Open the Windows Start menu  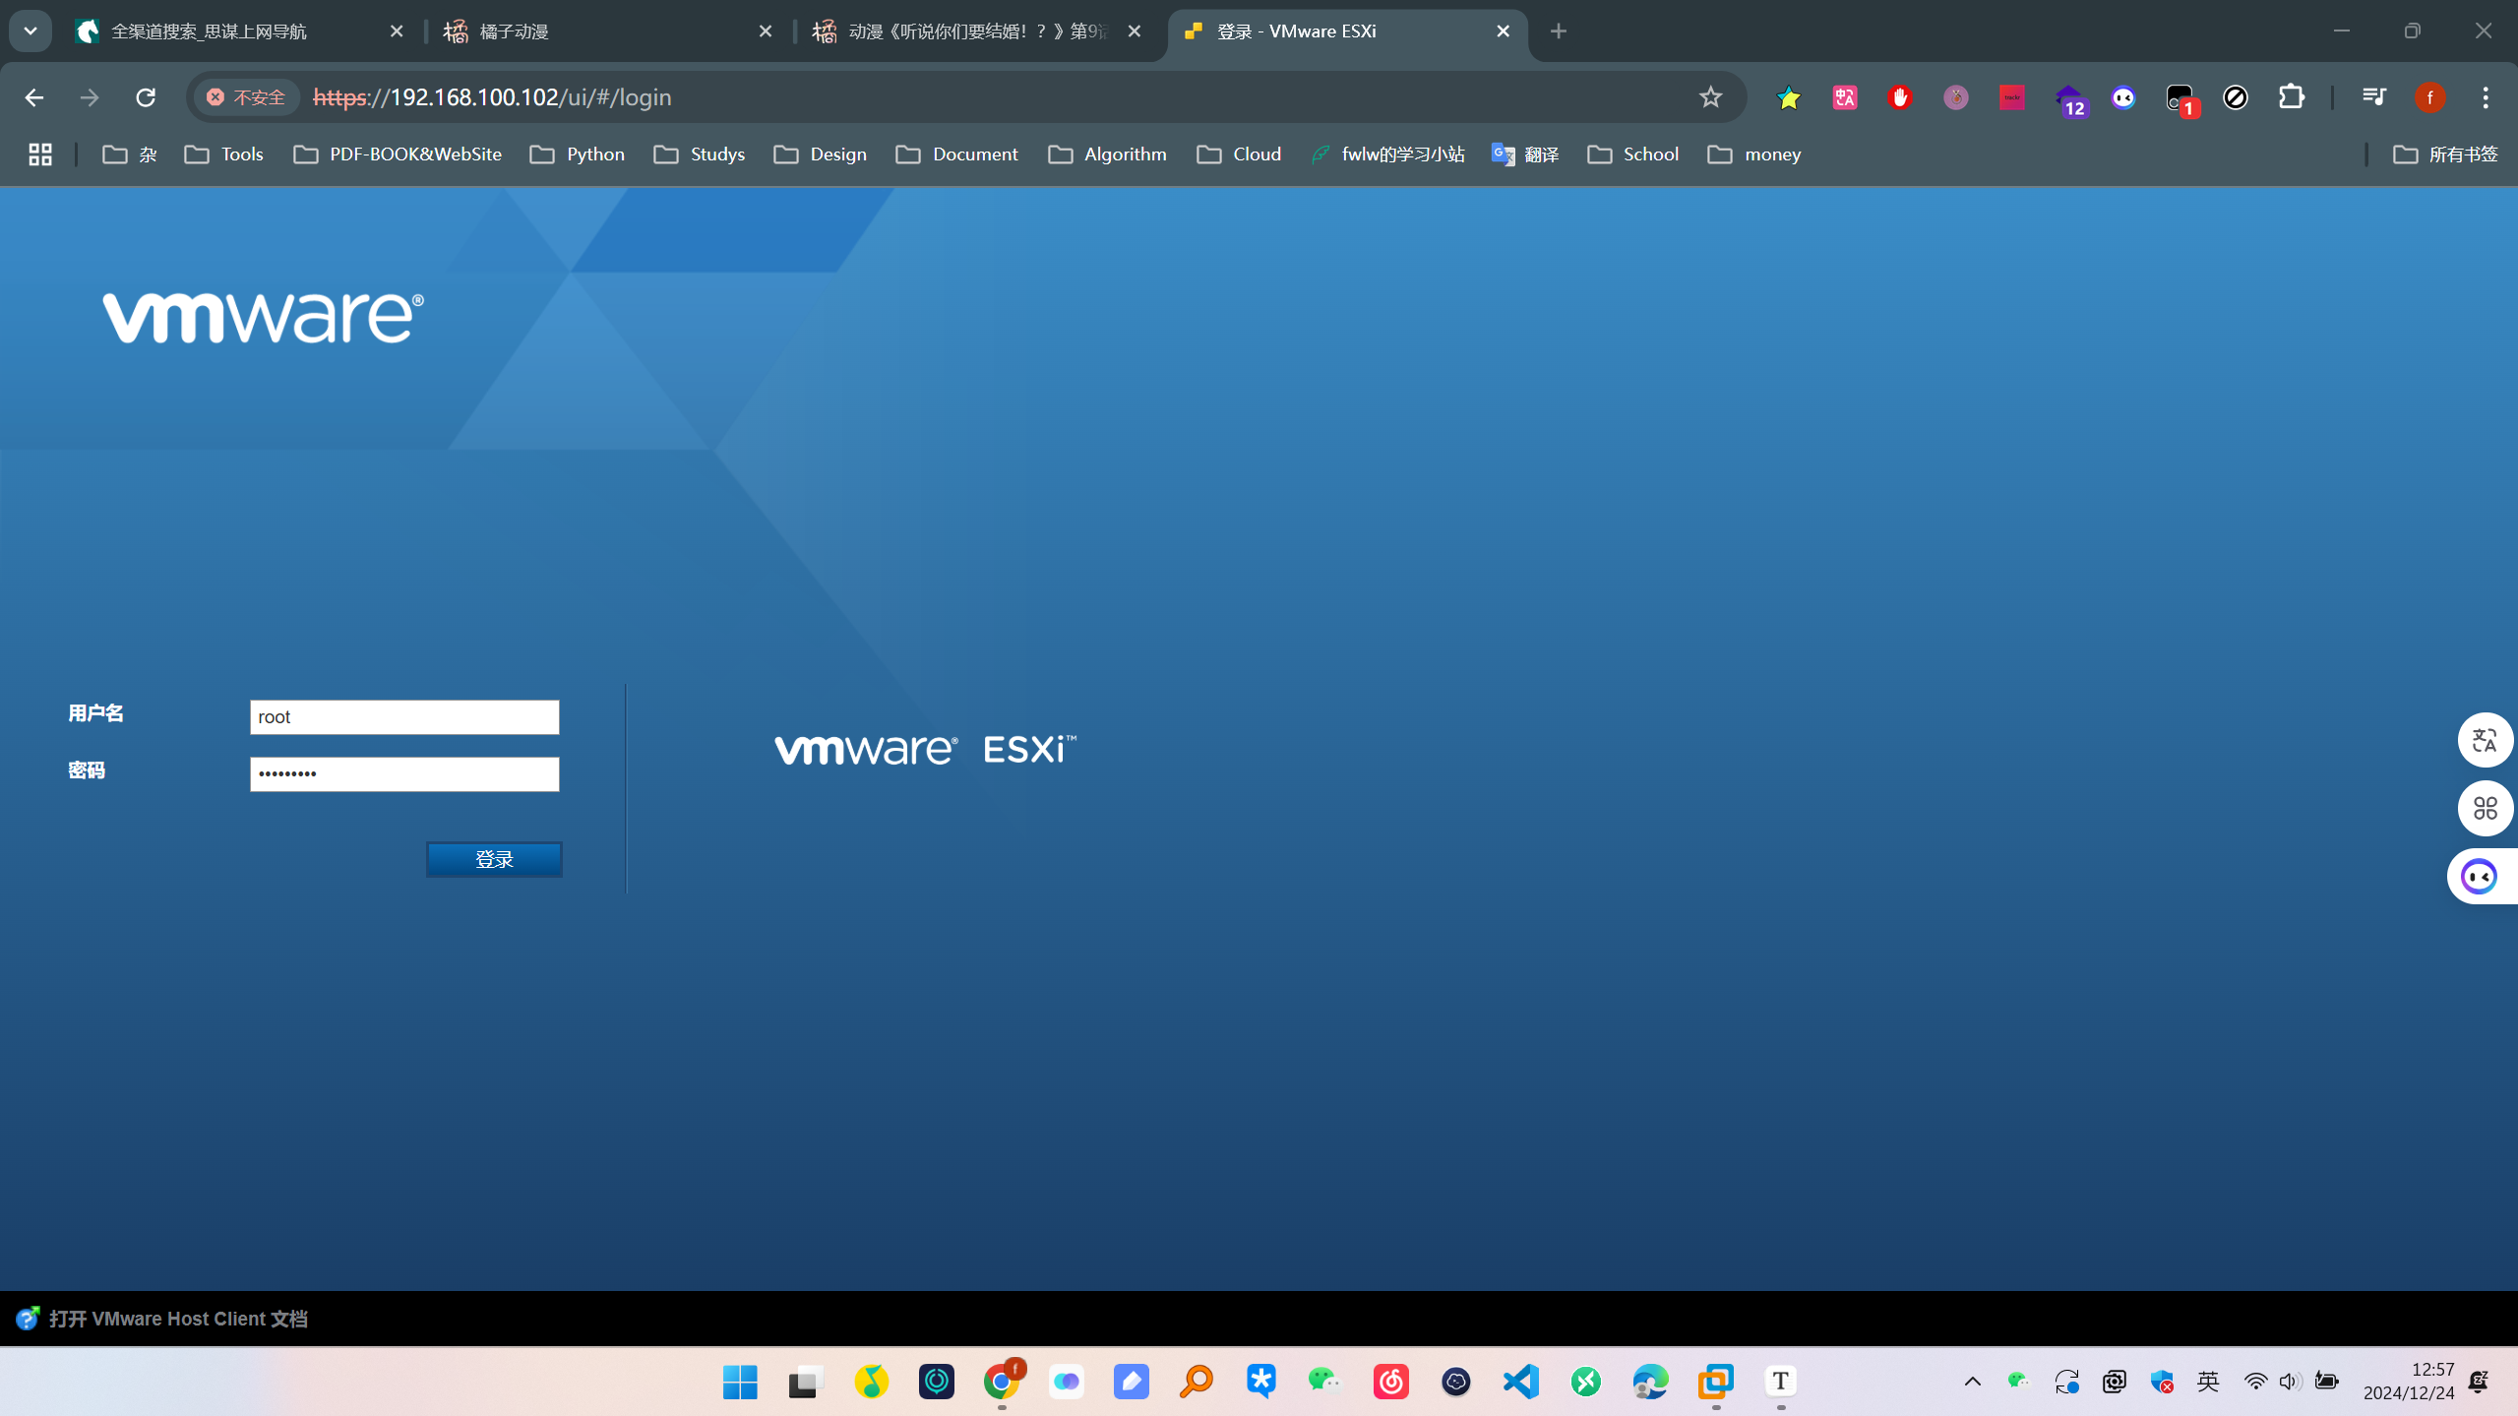[x=740, y=1382]
